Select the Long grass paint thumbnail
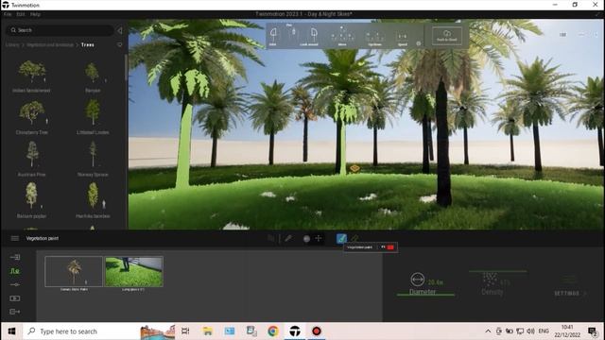Image resolution: width=605 pixels, height=340 pixels. point(134,272)
